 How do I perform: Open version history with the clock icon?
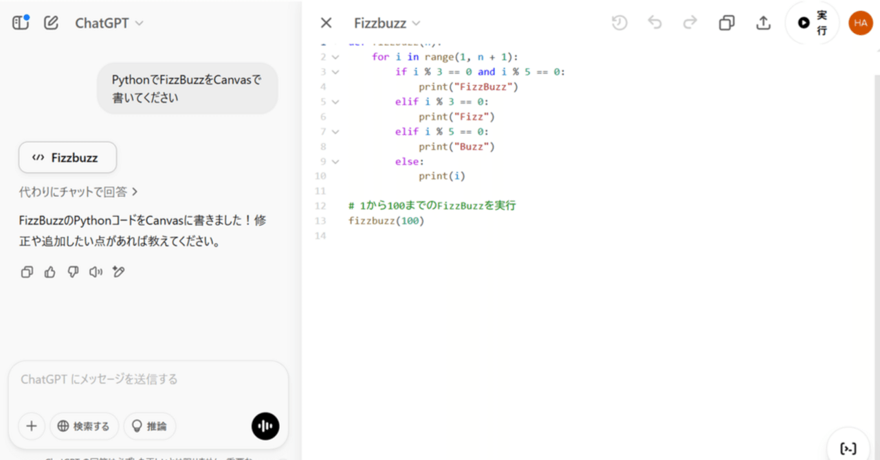(x=619, y=23)
